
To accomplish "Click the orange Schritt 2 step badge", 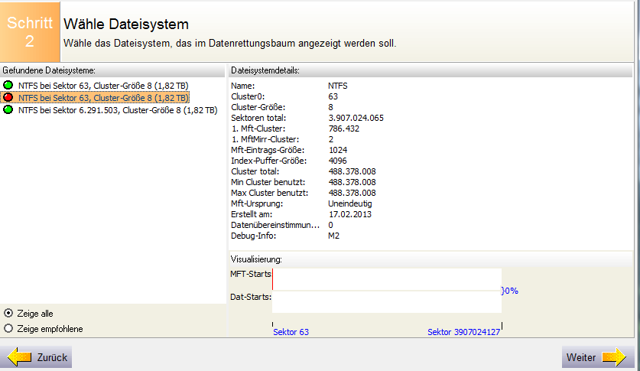I will tap(30, 32).
